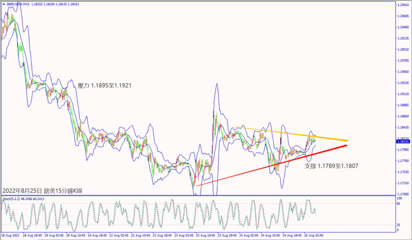Click the orange descending trendline arrowhead
Viewport: 412px width, 240px height.
(x=347, y=141)
